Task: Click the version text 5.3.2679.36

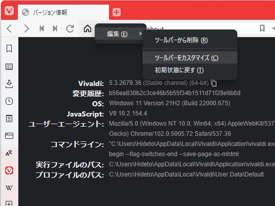Action: pyautogui.click(x=125, y=83)
